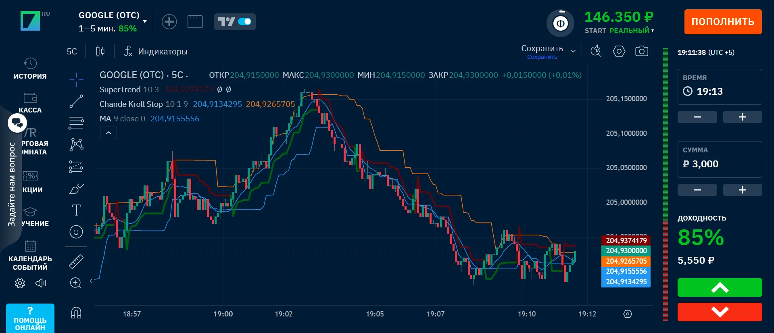774x333 pixels.
Task: Select the crosshair cursor tool
Action: tap(76, 80)
